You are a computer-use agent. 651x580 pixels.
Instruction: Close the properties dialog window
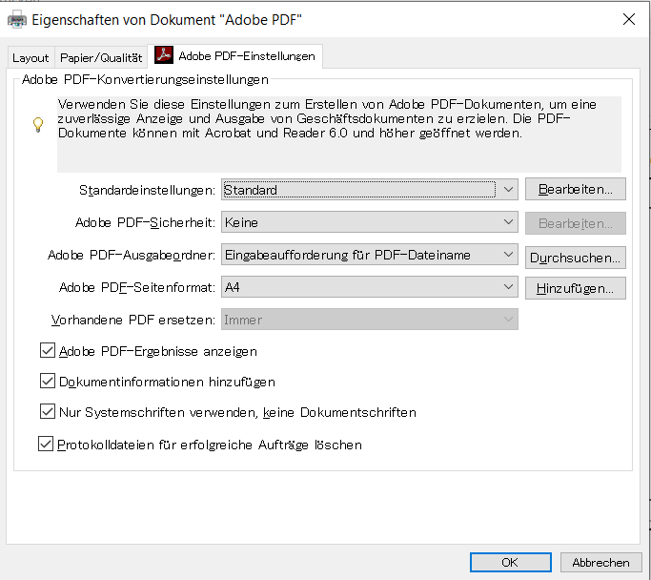(629, 18)
